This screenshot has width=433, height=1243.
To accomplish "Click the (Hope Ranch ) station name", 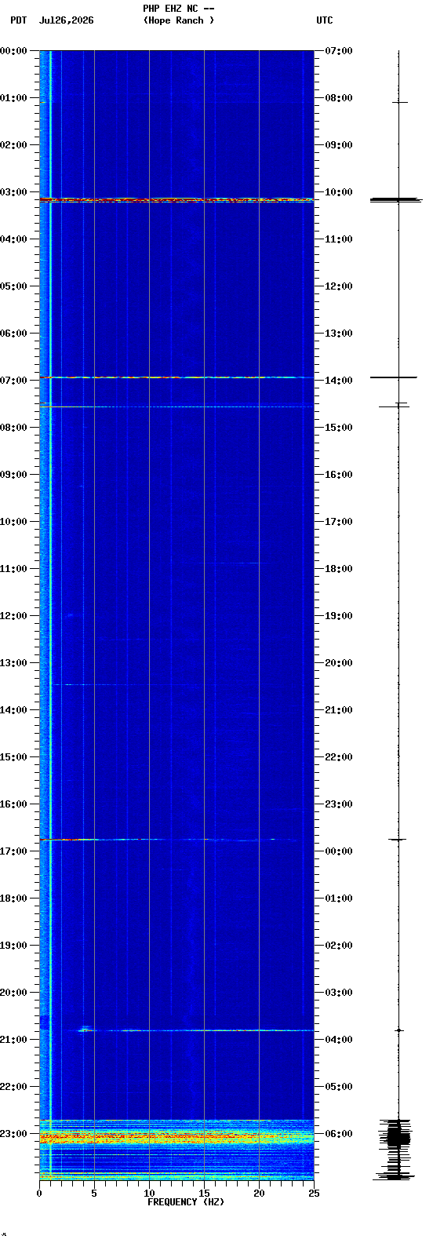I will point(179,20).
